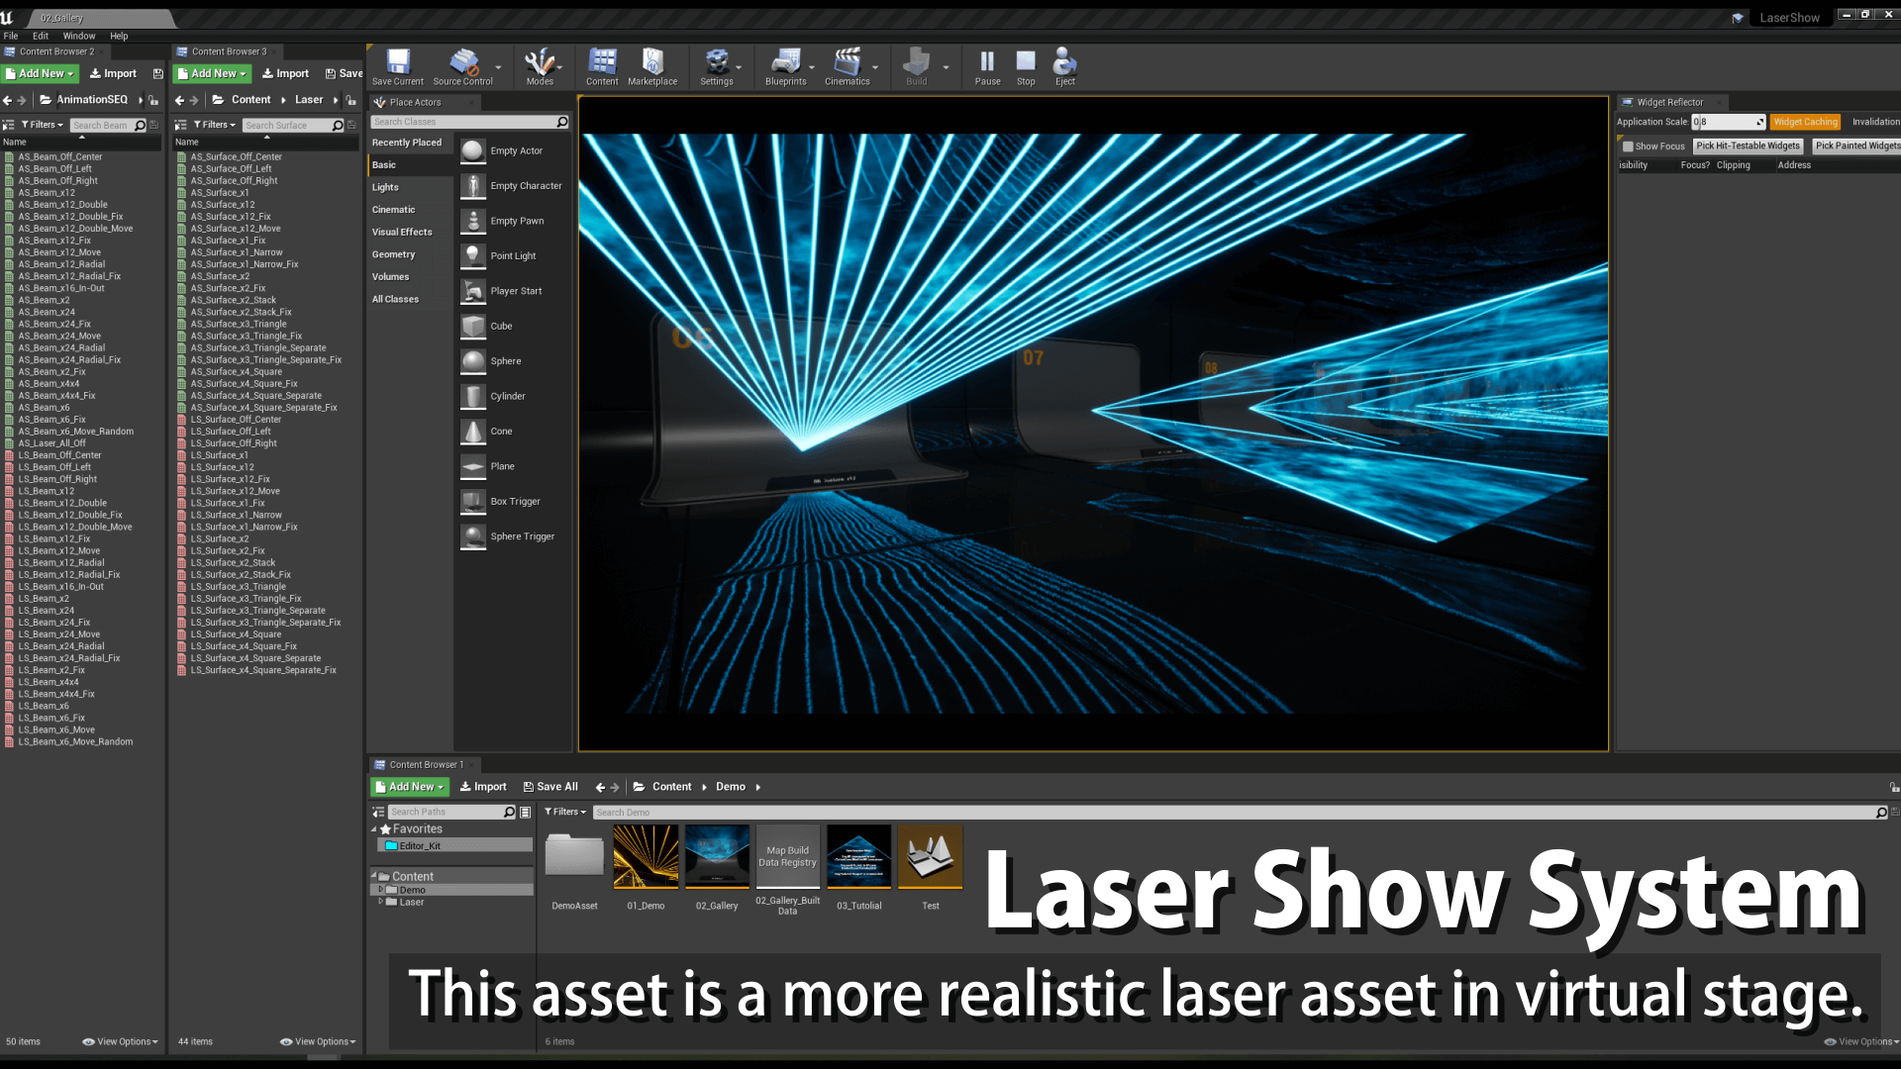Expand the Laser folder in tree
The height and width of the screenshot is (1069, 1901).
pyautogui.click(x=381, y=902)
